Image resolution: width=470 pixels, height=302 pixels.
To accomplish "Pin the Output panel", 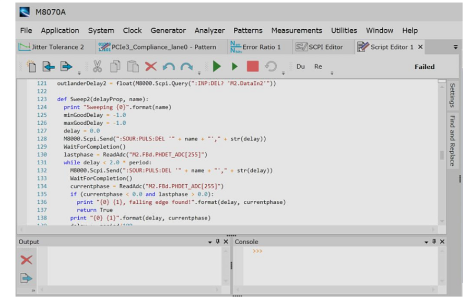I will [218, 241].
